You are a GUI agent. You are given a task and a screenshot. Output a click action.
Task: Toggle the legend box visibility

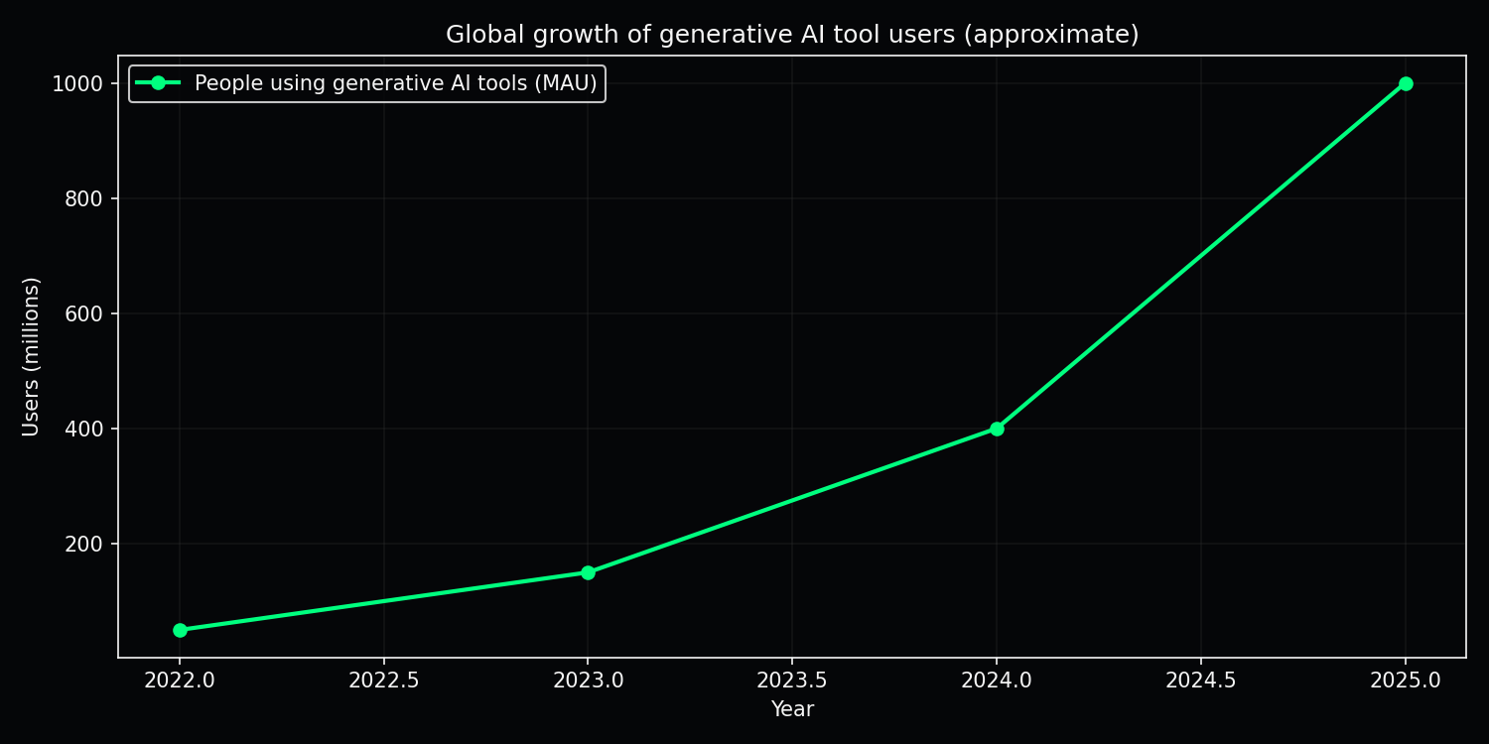[x=367, y=83]
